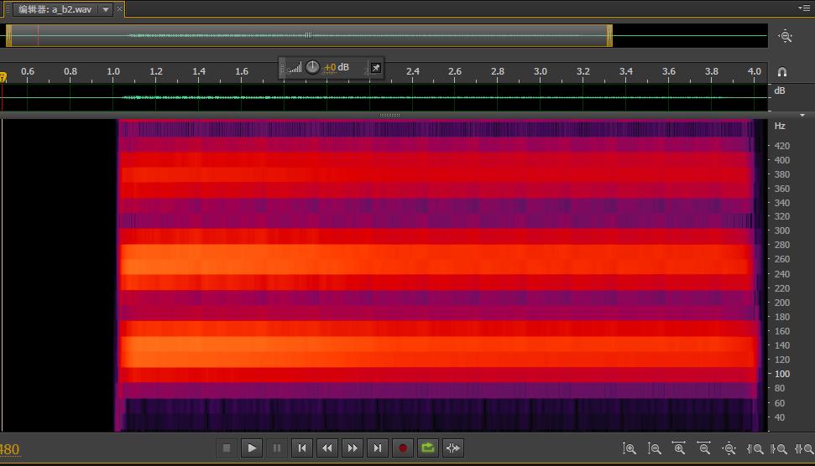Screen dimensions: 815x466
Task: Pause playback using the Pause button
Action: point(276,448)
